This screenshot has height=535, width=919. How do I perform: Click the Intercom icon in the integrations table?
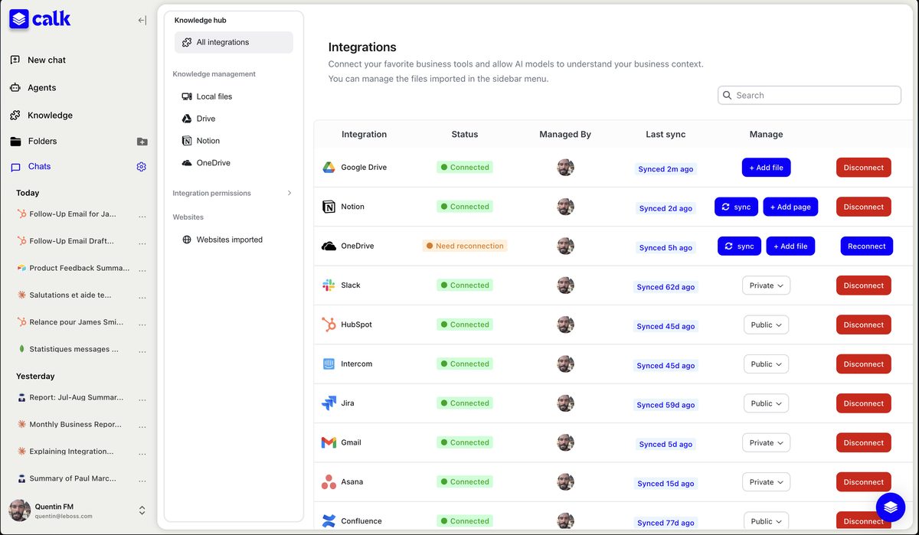pyautogui.click(x=328, y=364)
